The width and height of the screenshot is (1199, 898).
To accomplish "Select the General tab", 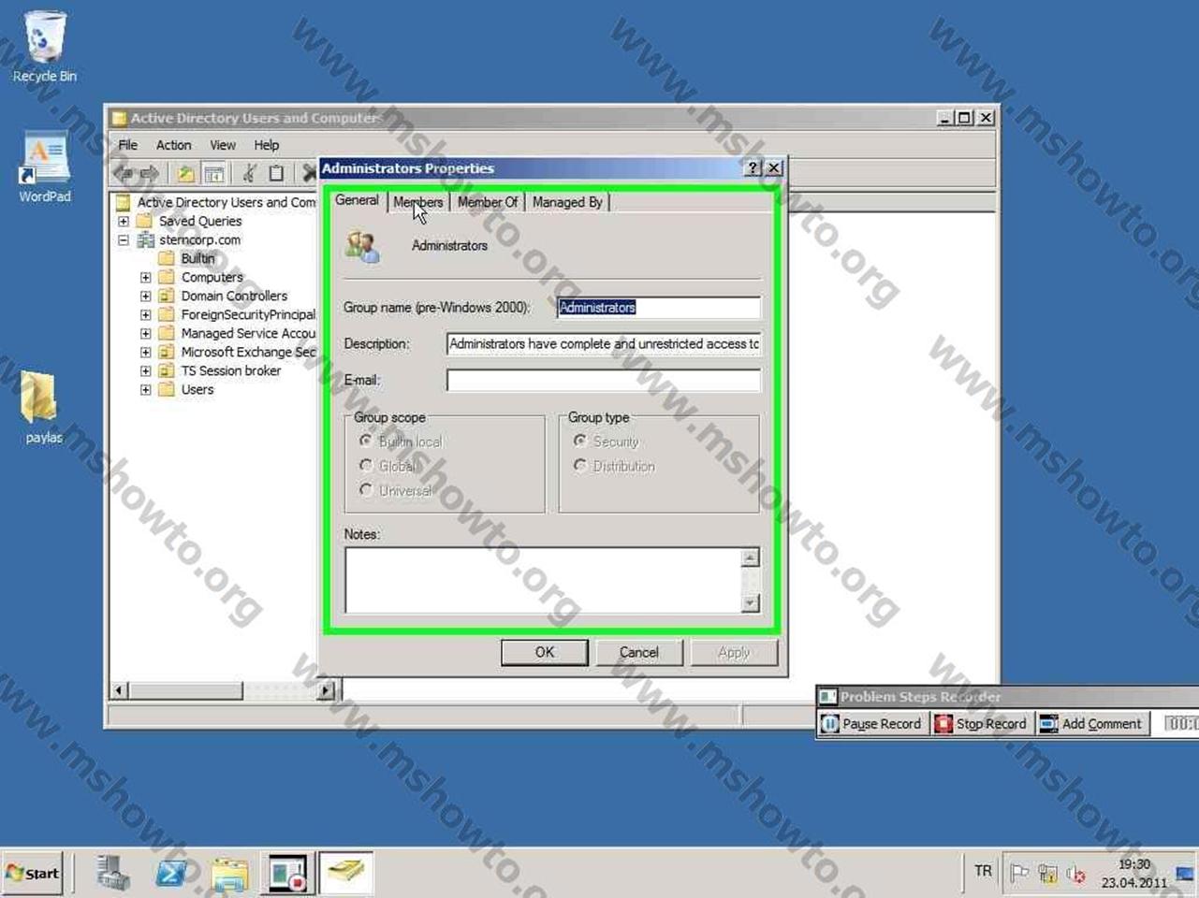I will [357, 200].
